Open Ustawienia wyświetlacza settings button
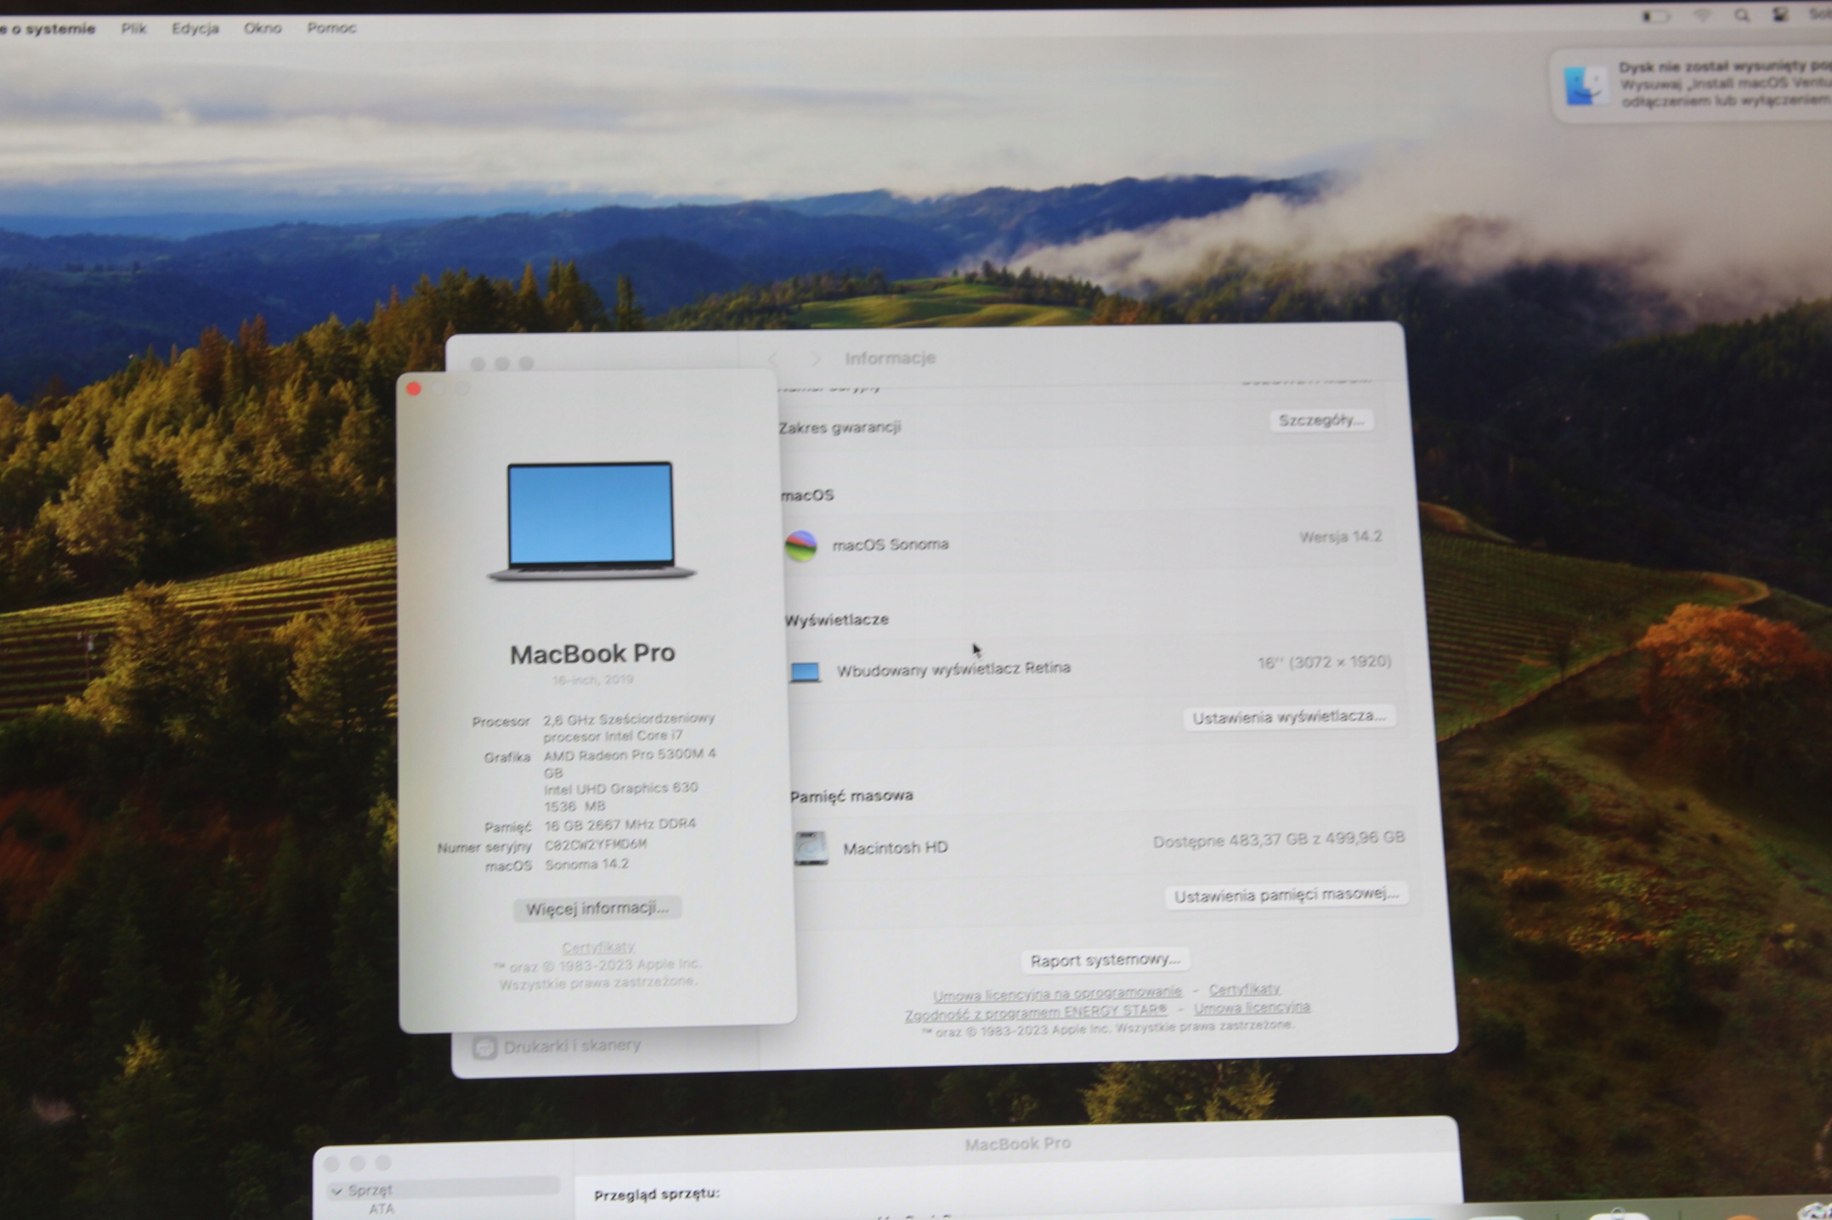This screenshot has width=1832, height=1220. pyautogui.click(x=1289, y=717)
